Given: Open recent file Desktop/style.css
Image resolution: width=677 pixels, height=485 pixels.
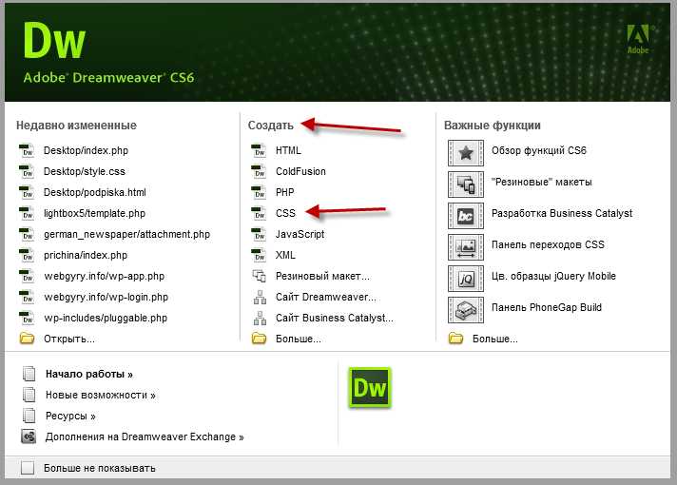Looking at the screenshot, I should click(84, 171).
